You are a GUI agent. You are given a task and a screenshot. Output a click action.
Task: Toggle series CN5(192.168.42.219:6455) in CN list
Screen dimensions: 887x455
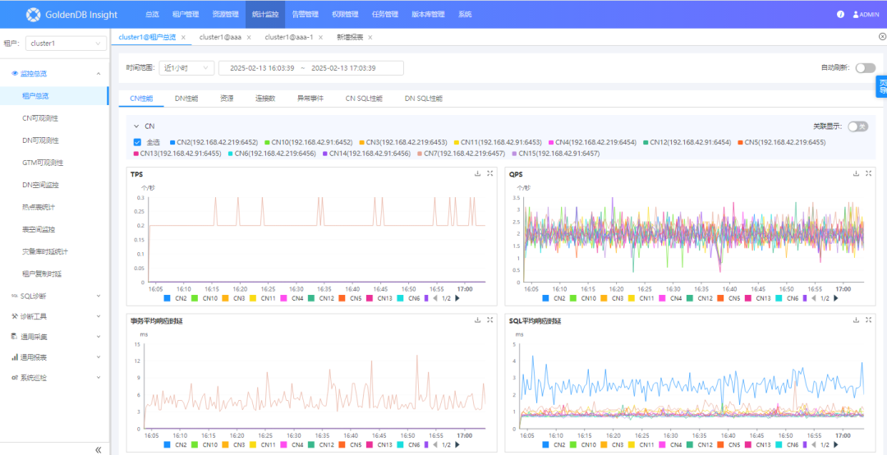click(x=781, y=142)
